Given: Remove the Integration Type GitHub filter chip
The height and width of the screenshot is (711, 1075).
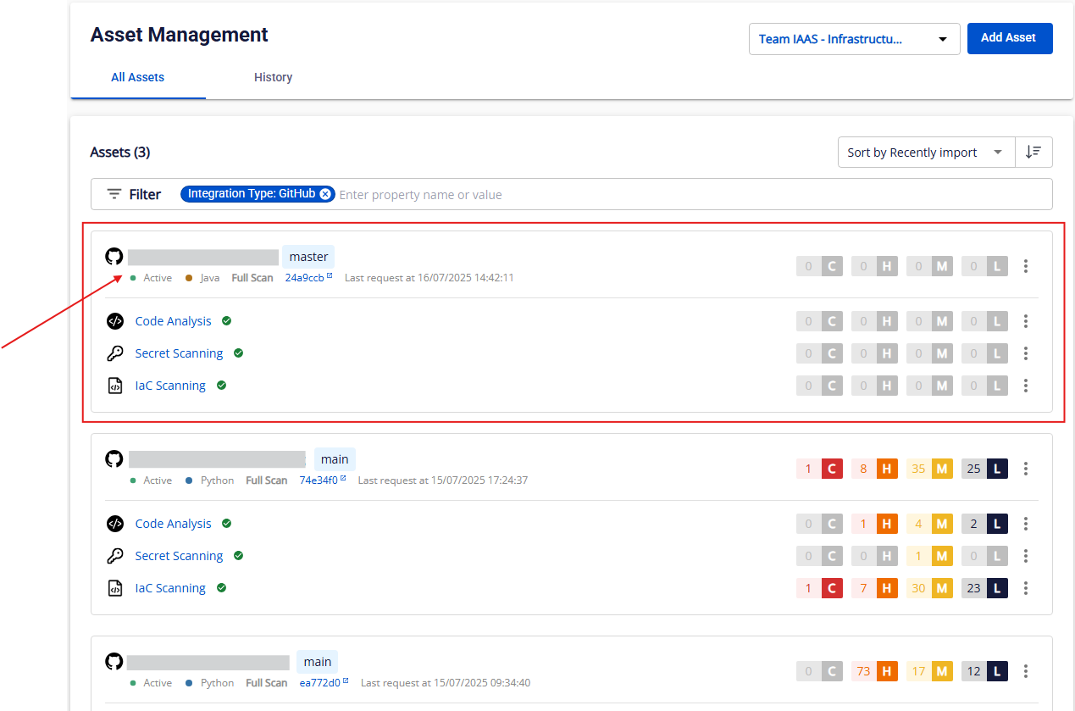Looking at the screenshot, I should click(325, 194).
